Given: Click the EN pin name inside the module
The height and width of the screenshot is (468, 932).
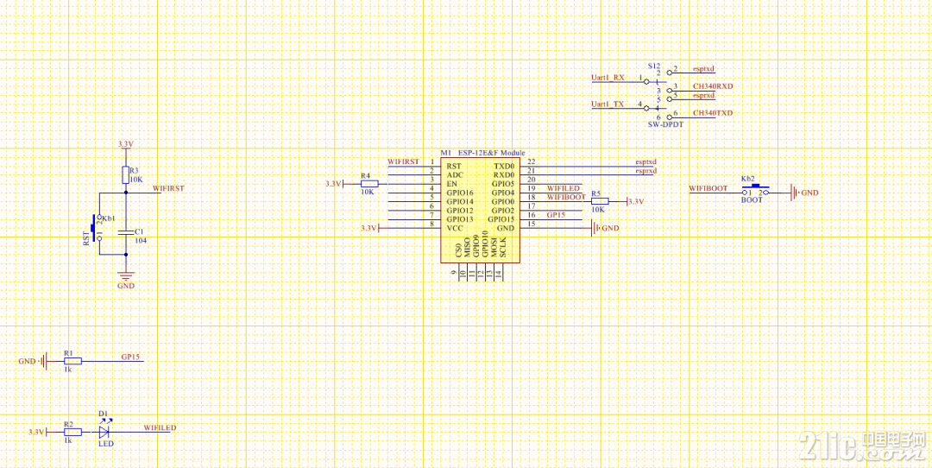Looking at the screenshot, I should (451, 184).
